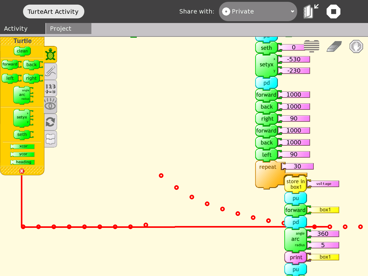Close the Turtle palette with red X
This screenshot has width=368, height=276.
click(22, 171)
